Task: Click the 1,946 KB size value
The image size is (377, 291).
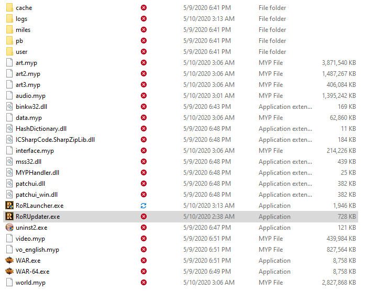Action: 345,206
